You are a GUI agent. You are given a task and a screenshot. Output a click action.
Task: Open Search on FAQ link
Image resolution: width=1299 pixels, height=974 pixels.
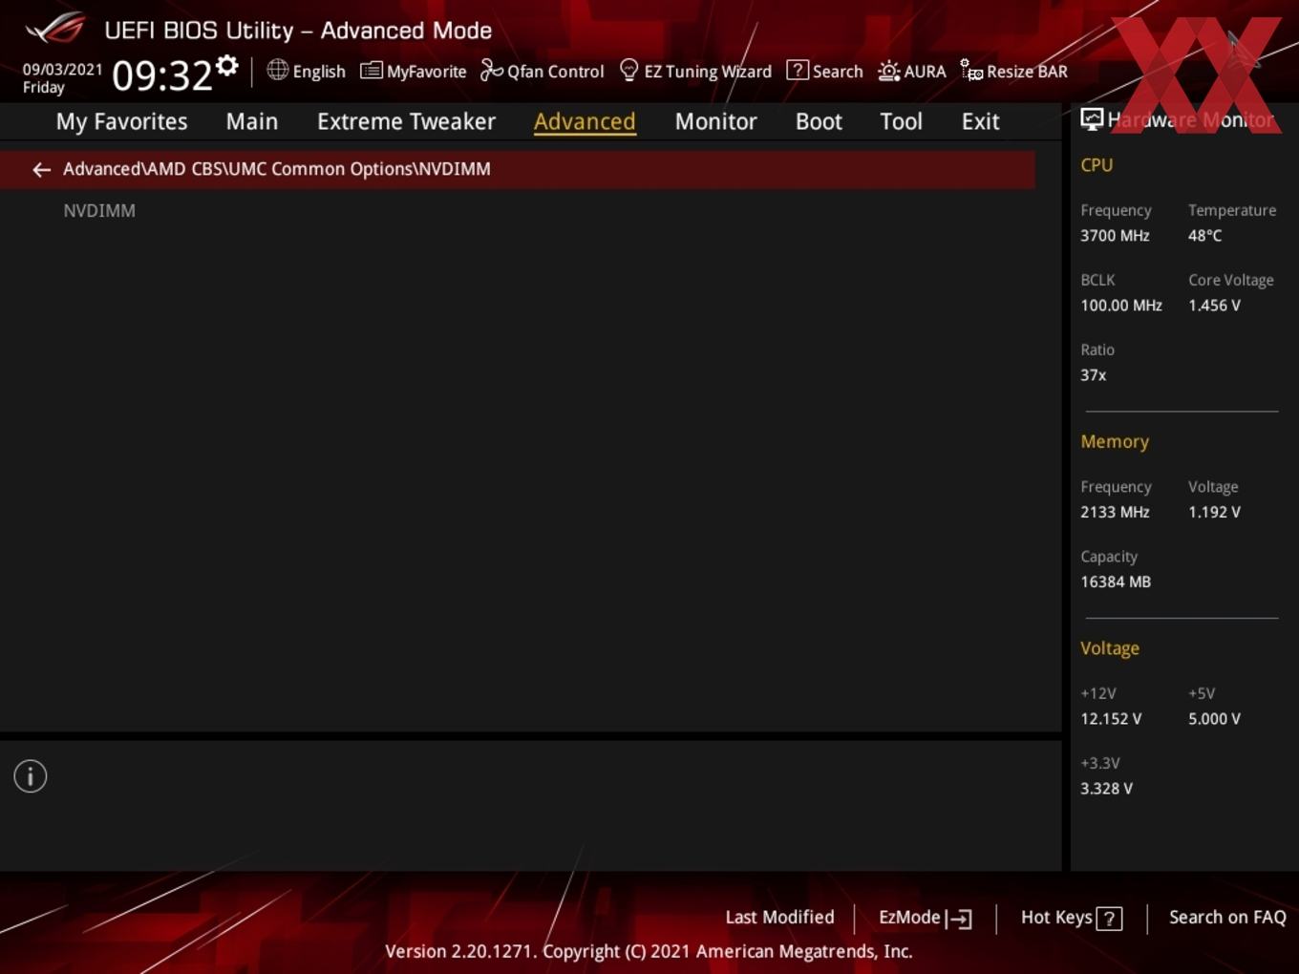1227,917
